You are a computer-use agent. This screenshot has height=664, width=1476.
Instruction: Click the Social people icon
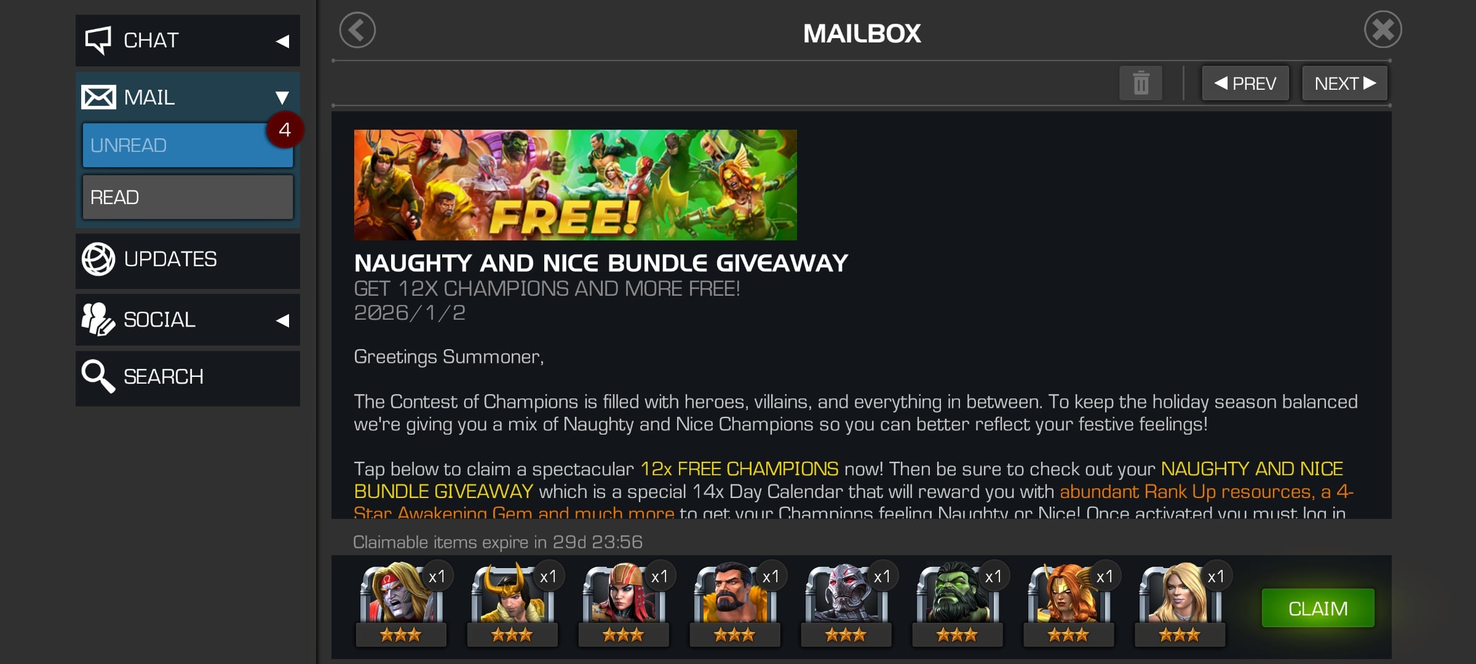pos(98,319)
